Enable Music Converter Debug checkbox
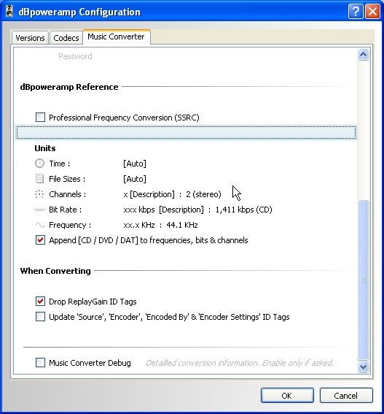Screen dimensions: 384x414 (x=40, y=362)
